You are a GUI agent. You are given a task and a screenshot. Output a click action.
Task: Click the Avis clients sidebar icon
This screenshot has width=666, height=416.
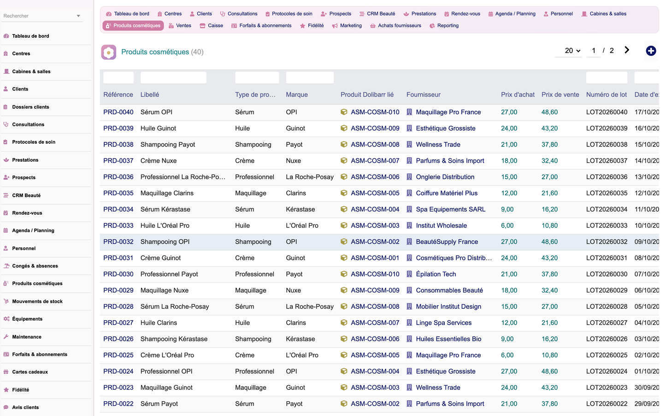(6, 407)
